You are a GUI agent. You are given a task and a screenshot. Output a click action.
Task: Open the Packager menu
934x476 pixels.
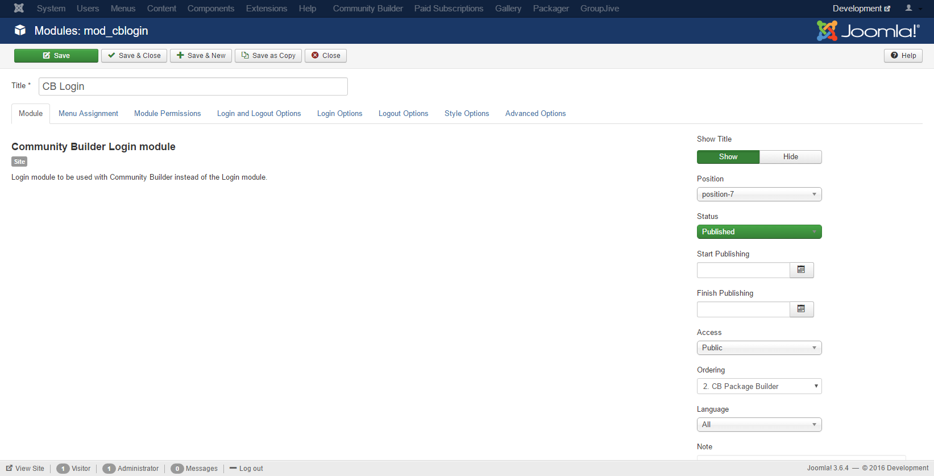click(551, 9)
